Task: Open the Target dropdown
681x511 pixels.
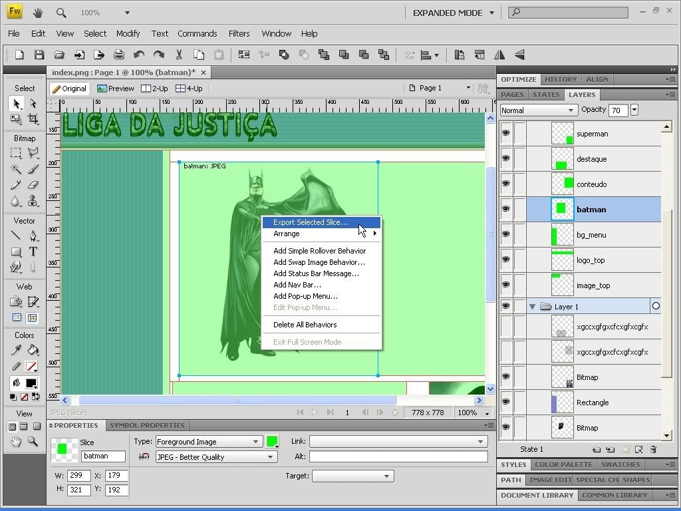Action: point(352,476)
